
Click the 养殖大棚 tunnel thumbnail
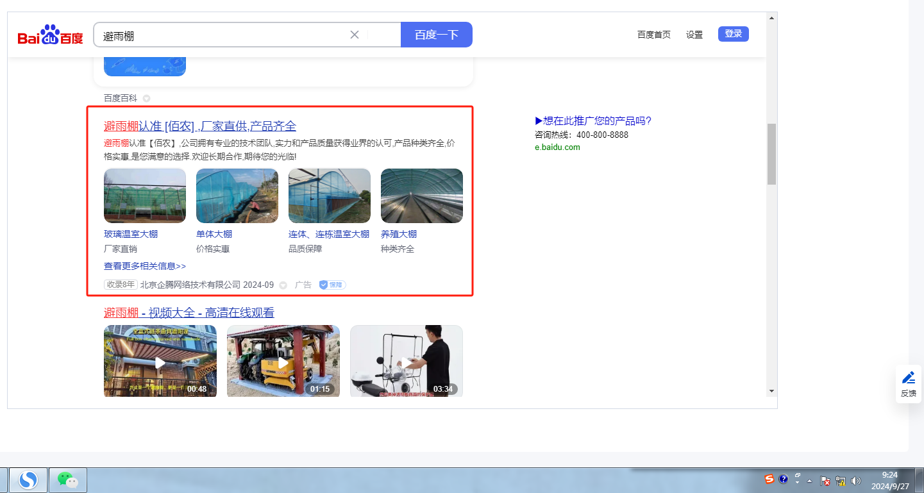pyautogui.click(x=422, y=196)
